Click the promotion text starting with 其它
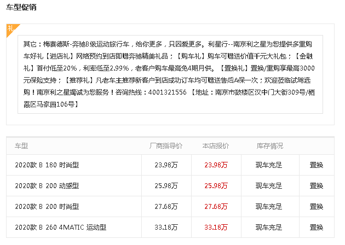 pyautogui.click(x=170, y=73)
